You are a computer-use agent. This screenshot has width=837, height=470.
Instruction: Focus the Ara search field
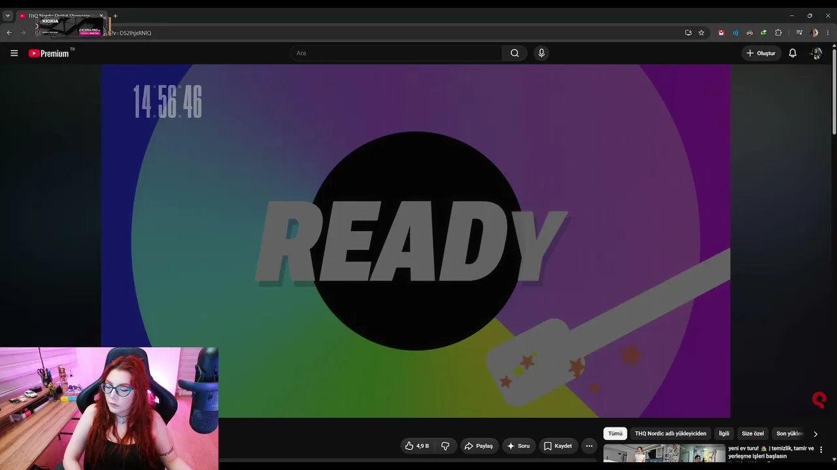click(x=396, y=53)
